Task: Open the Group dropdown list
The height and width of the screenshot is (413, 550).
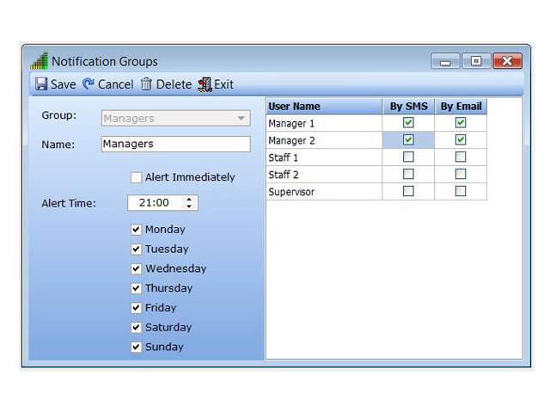Action: pyautogui.click(x=241, y=118)
